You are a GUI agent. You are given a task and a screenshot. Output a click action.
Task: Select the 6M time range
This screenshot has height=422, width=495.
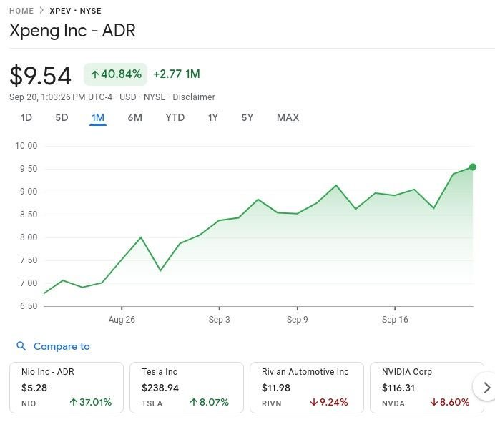[134, 117]
